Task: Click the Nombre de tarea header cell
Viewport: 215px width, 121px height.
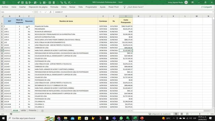Action: pos(66,21)
